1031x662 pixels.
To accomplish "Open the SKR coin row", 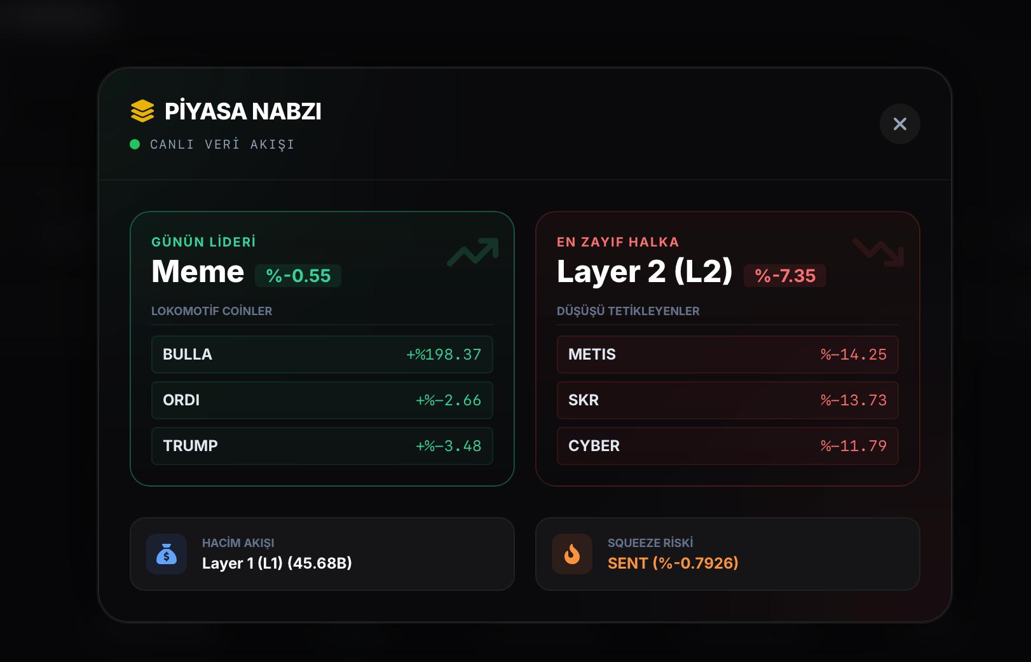I will coord(727,400).
